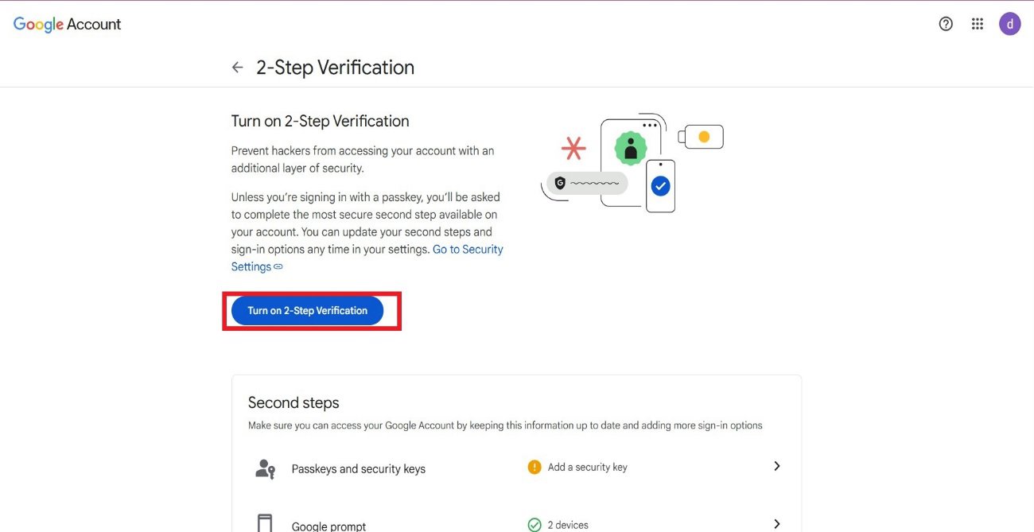Click the 2-Step Verification illustration
The image size is (1034, 532).
[x=632, y=162]
